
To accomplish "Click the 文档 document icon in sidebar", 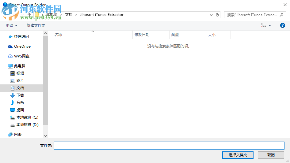I will coord(12,88).
